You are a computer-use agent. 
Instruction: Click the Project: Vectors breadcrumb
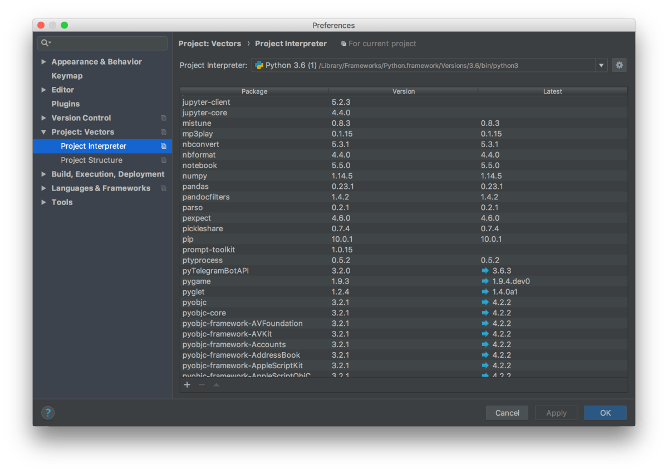[x=210, y=43]
